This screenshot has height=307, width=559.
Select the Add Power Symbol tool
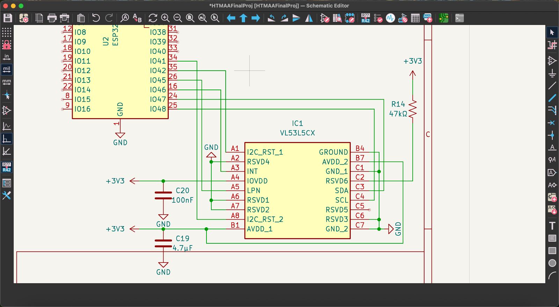point(552,73)
